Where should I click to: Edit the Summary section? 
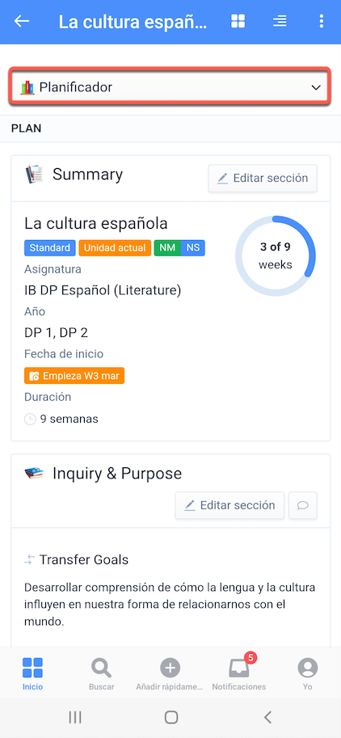click(x=263, y=179)
